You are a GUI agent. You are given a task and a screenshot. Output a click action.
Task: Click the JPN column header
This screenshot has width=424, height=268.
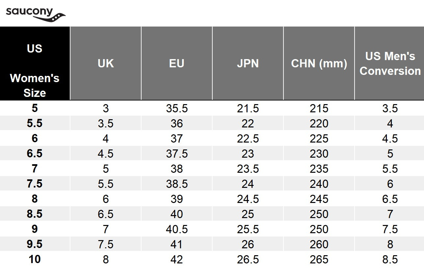248,64
